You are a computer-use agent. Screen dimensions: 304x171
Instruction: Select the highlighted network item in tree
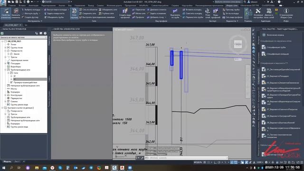click(30, 79)
